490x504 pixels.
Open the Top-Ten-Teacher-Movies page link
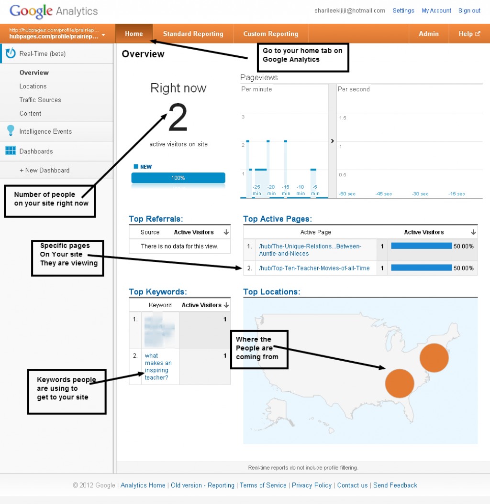pos(314,268)
